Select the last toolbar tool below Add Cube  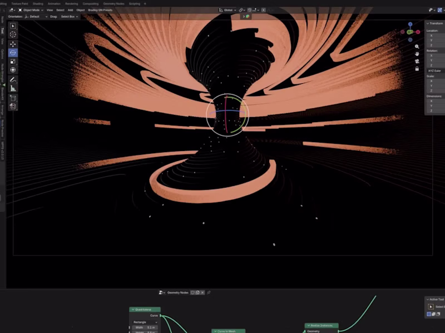coord(13,107)
